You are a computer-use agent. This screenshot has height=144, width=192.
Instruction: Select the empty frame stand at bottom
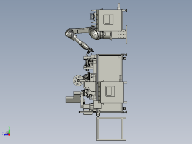click(112, 129)
